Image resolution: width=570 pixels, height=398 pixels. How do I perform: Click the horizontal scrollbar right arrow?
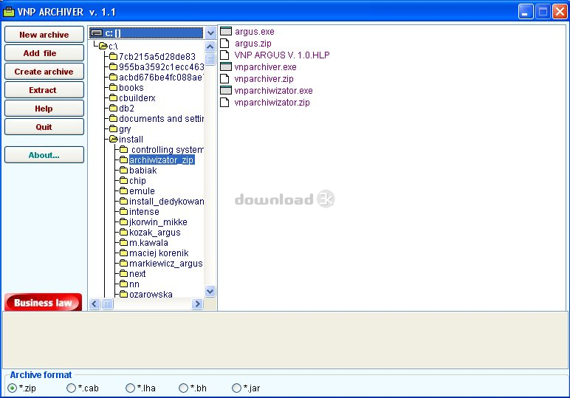click(x=197, y=304)
